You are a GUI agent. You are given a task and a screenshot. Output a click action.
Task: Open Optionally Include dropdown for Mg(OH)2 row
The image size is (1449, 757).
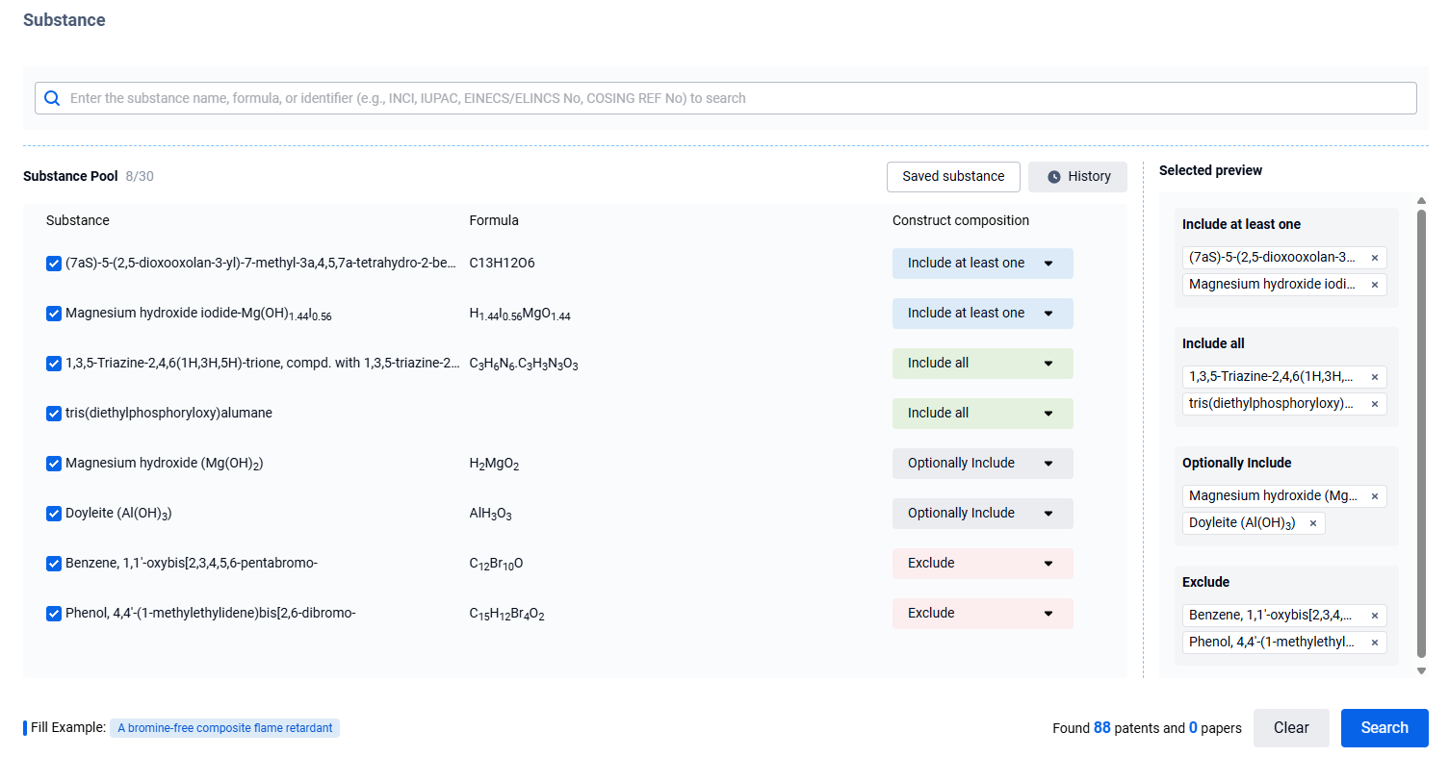(982, 464)
